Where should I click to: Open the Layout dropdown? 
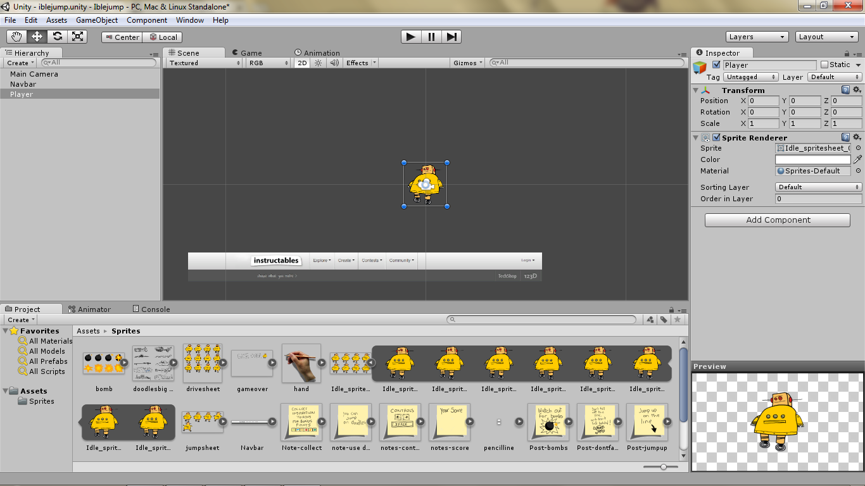click(x=827, y=37)
